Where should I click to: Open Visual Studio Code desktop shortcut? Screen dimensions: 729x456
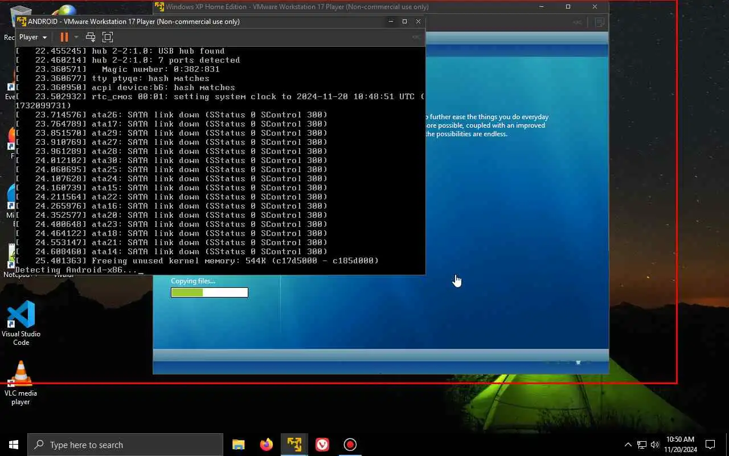tap(21, 323)
